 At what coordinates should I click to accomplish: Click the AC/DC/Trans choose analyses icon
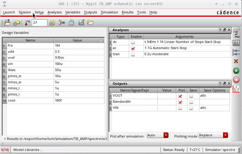click(x=236, y=34)
